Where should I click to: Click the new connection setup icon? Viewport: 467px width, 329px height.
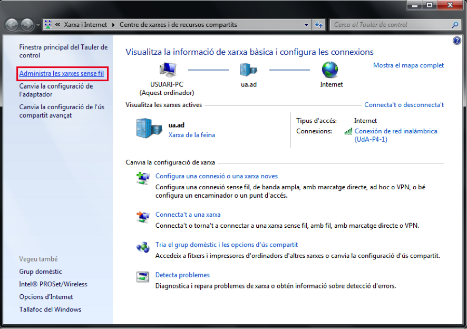coord(143,178)
